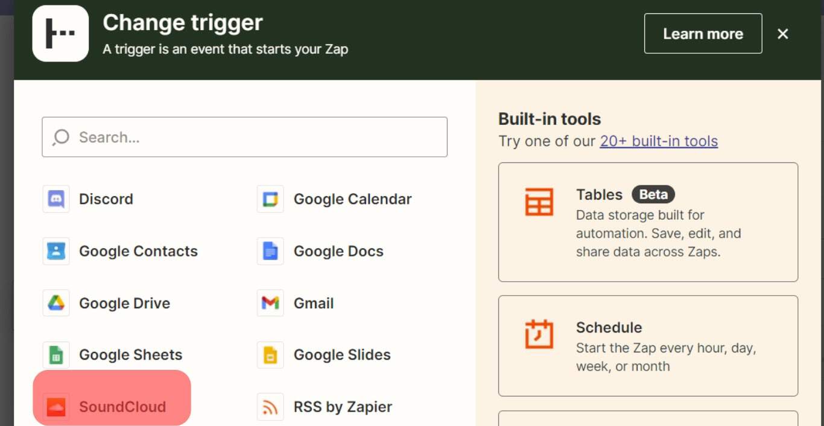Click 'Data storage built for automation' description

point(659,234)
